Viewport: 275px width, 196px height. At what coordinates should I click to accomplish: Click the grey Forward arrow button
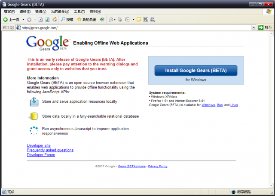point(29,20)
